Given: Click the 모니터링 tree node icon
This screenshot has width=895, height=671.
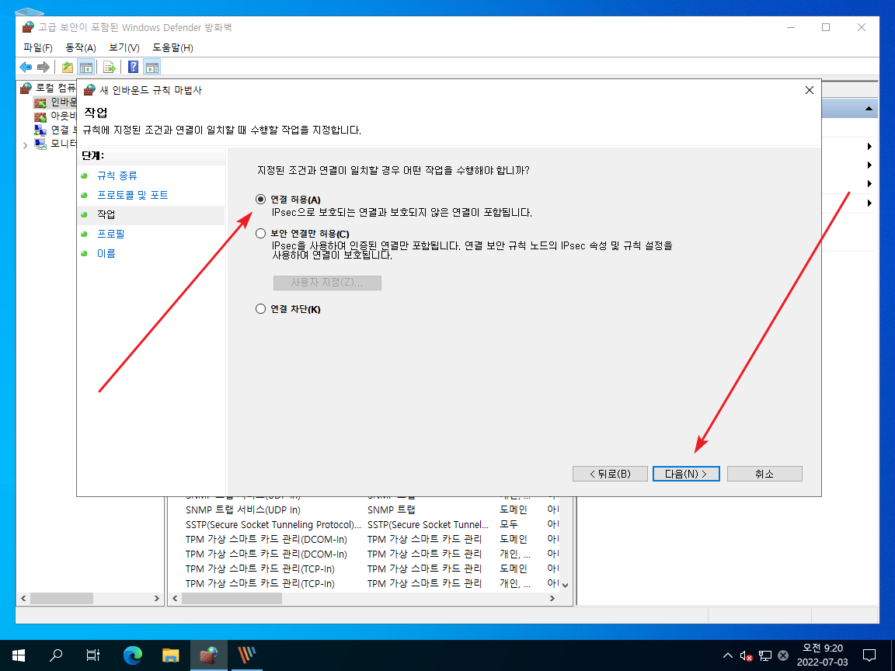Looking at the screenshot, I should click(x=40, y=144).
